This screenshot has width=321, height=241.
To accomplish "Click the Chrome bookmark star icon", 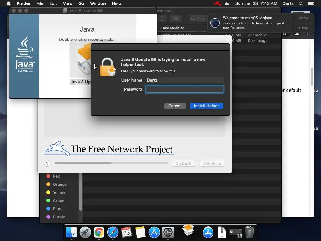I will [285, 34].
